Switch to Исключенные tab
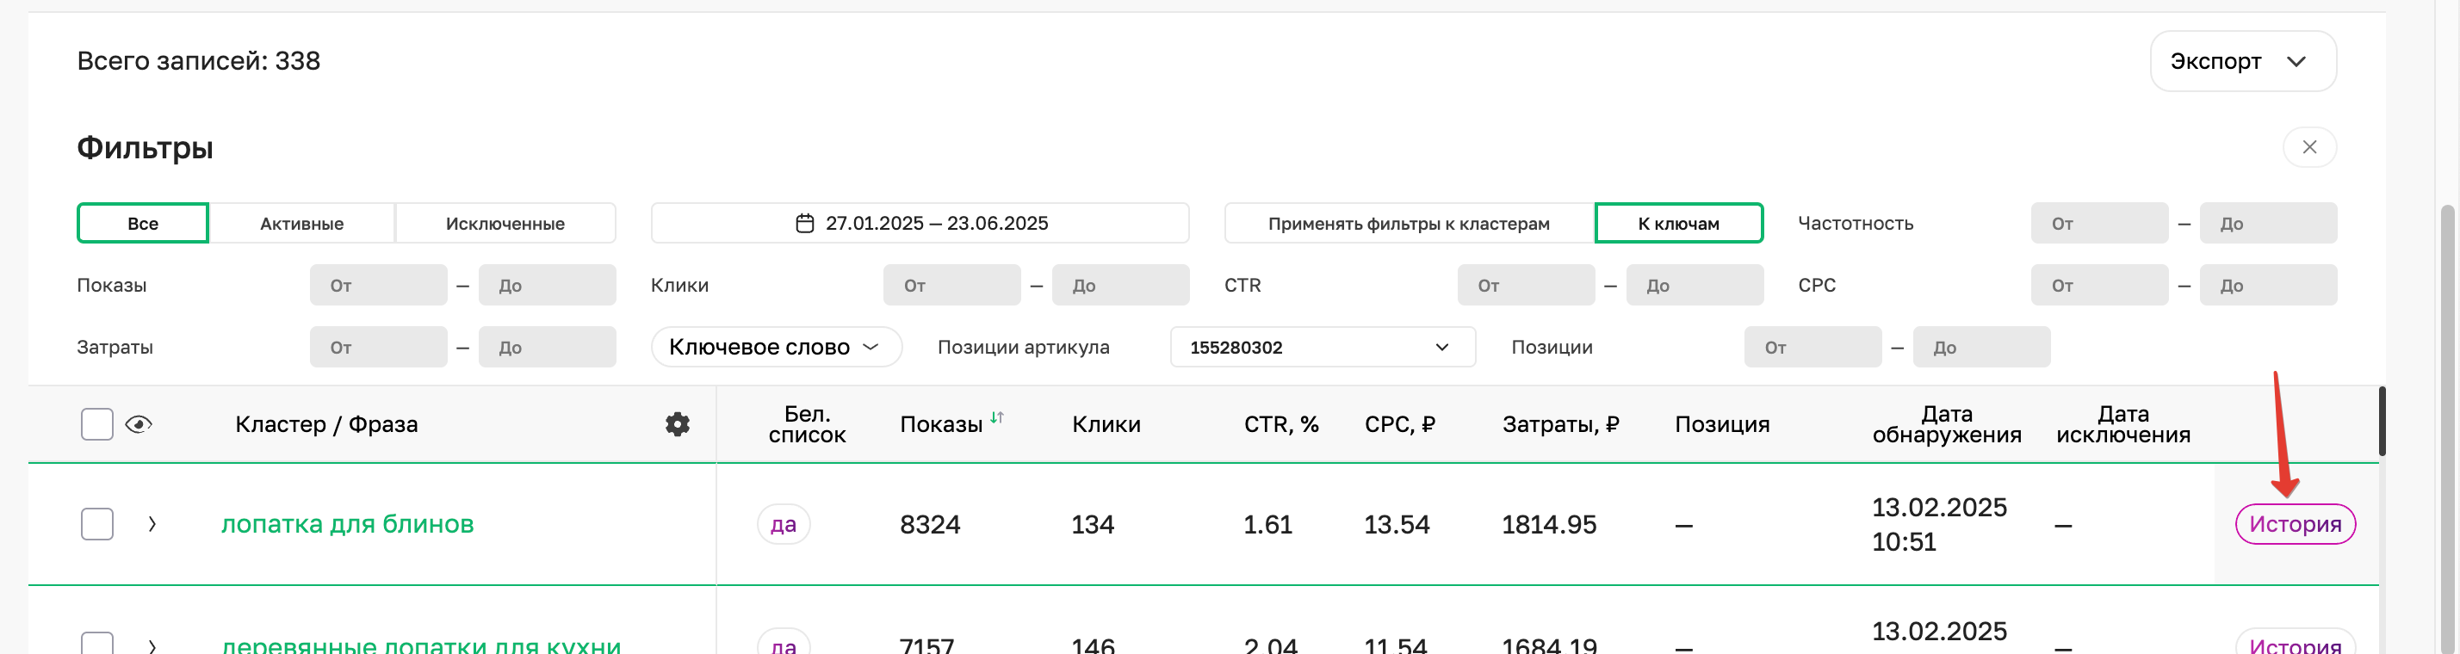Screen dimensions: 2460x654 (x=505, y=224)
